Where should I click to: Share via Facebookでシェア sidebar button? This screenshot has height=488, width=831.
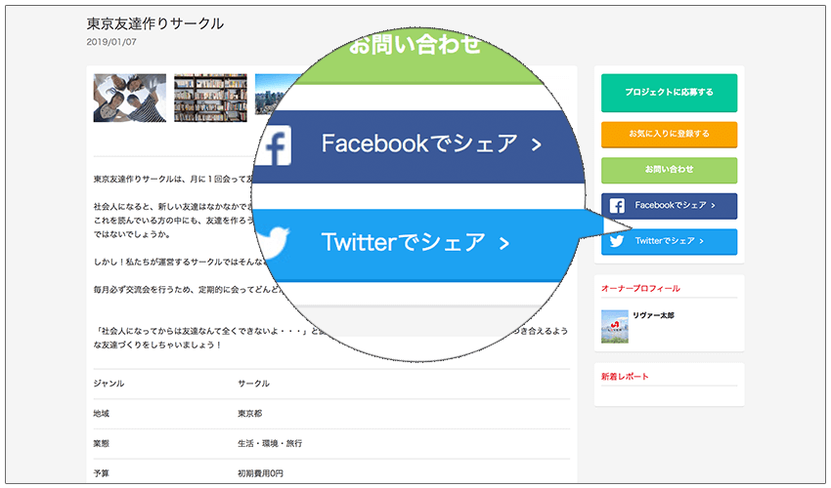(x=669, y=206)
